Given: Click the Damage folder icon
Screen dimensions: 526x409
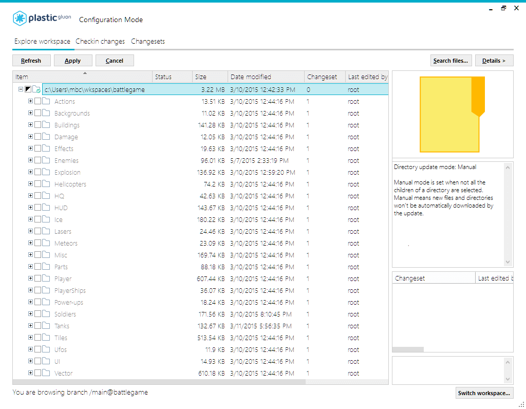Looking at the screenshot, I should (x=46, y=137).
